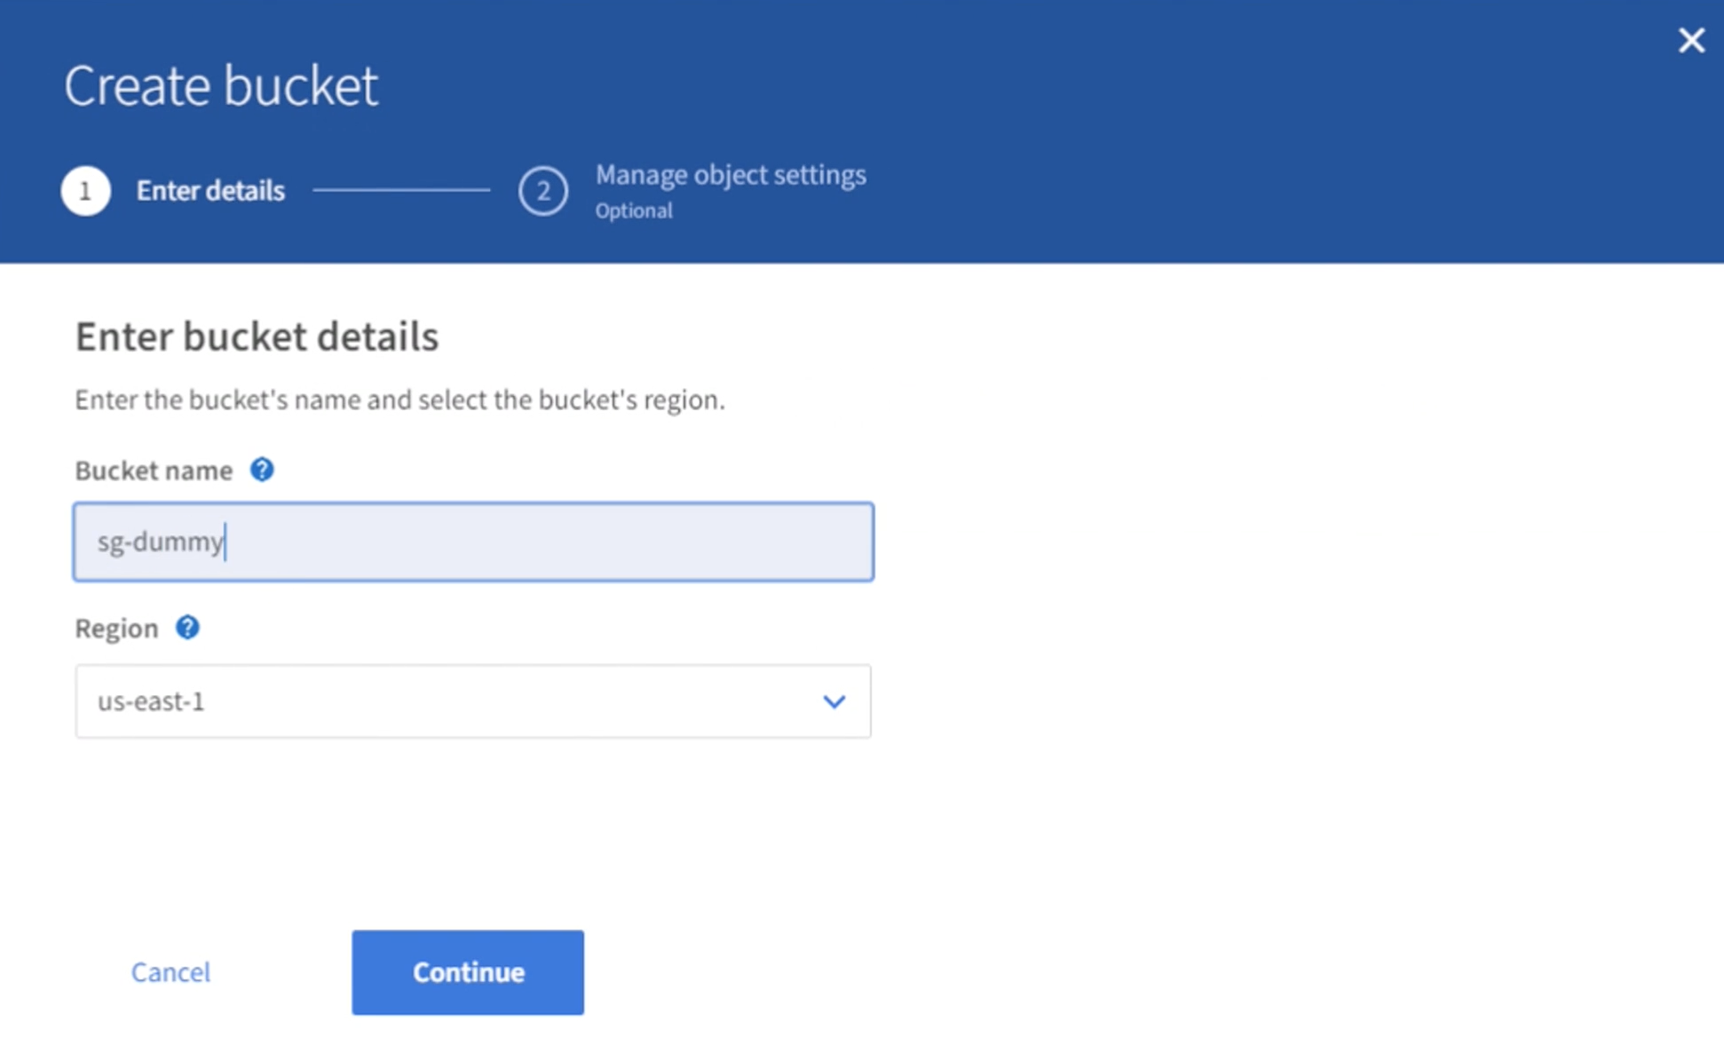The height and width of the screenshot is (1037, 1724).
Task: Click the Create bucket dialog title
Action: coord(221,86)
